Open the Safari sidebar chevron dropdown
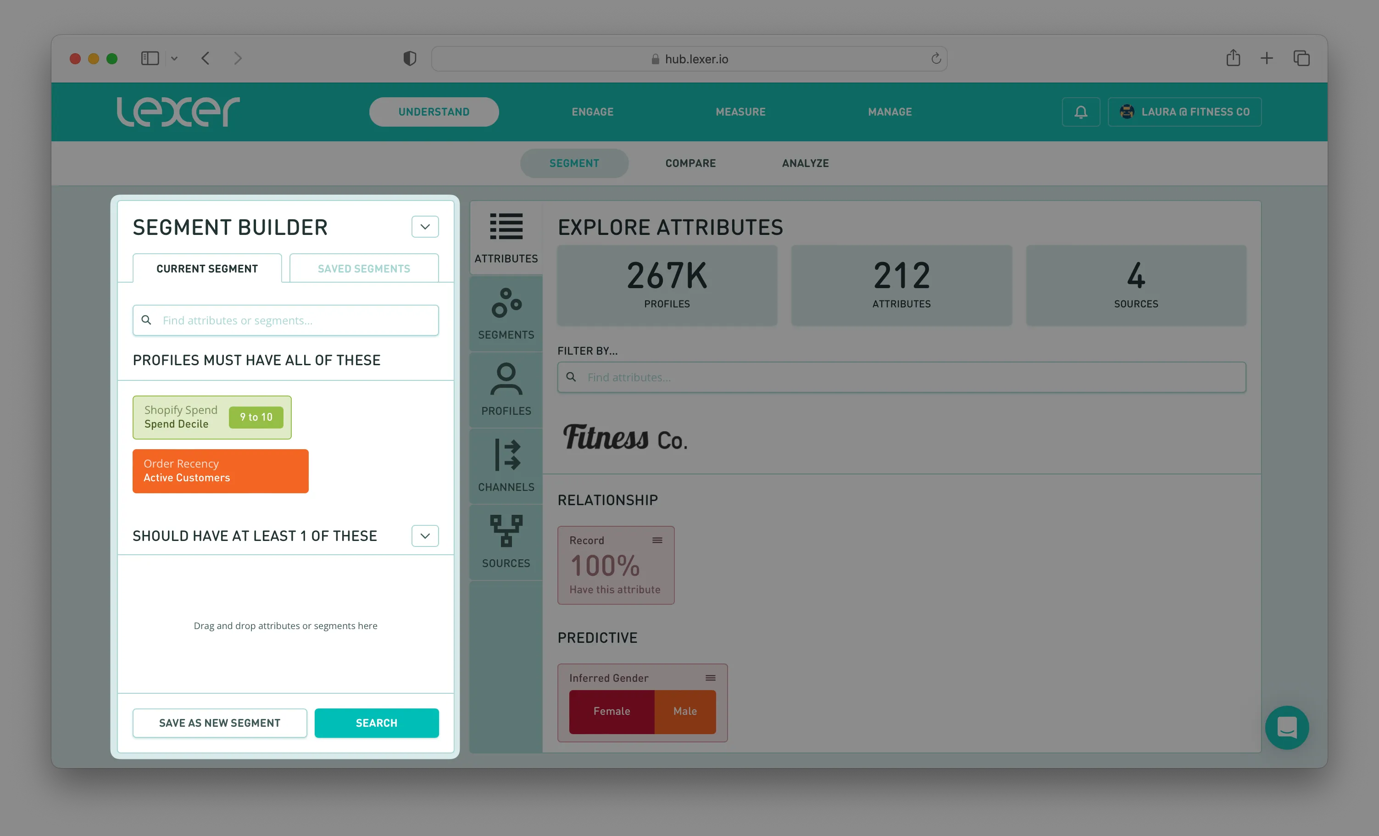The image size is (1379, 836). pyautogui.click(x=174, y=58)
